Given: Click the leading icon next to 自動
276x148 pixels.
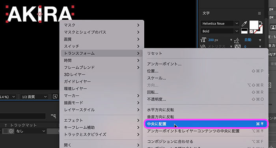Looking at the screenshot, I should tap(237, 41).
